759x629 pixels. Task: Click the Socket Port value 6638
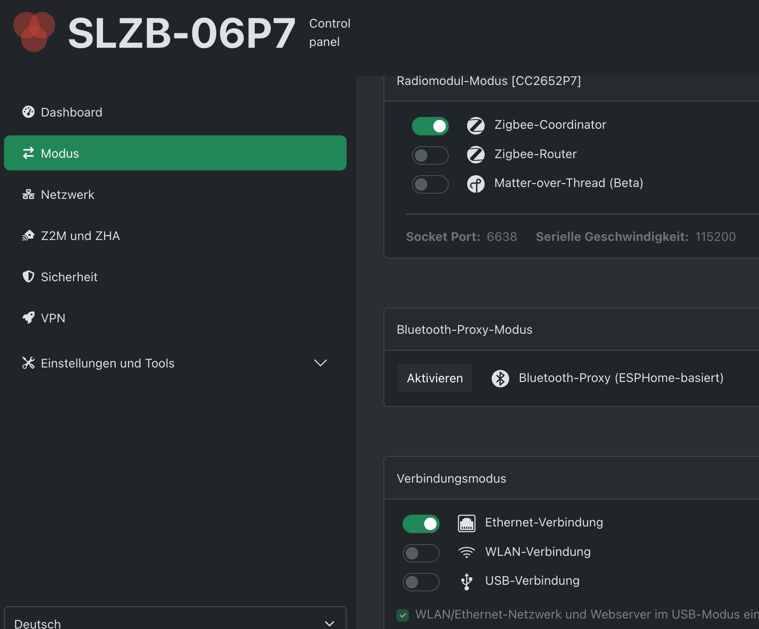point(502,237)
